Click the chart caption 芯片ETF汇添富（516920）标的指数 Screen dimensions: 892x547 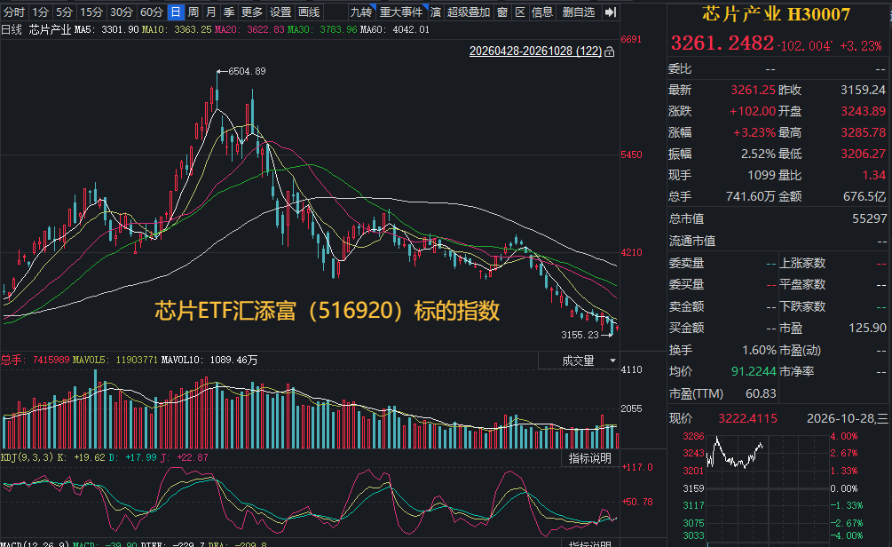(328, 311)
